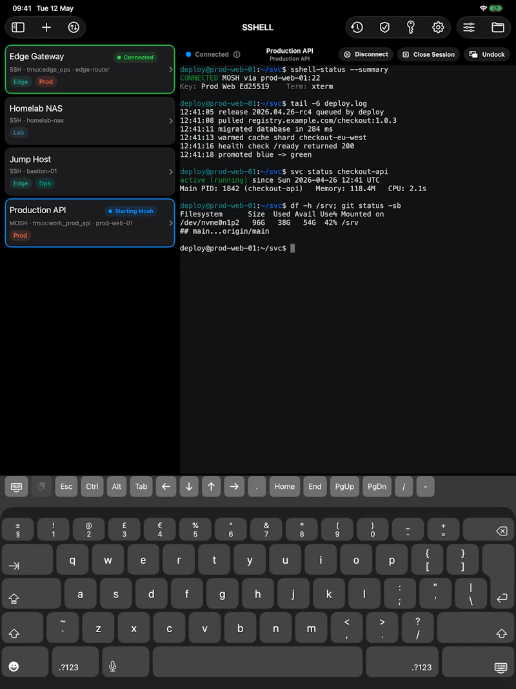Tap the End accessory key
516x689 pixels.
[x=315, y=486]
